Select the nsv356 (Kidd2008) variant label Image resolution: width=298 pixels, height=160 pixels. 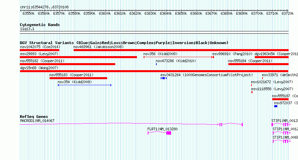coord(160,54)
